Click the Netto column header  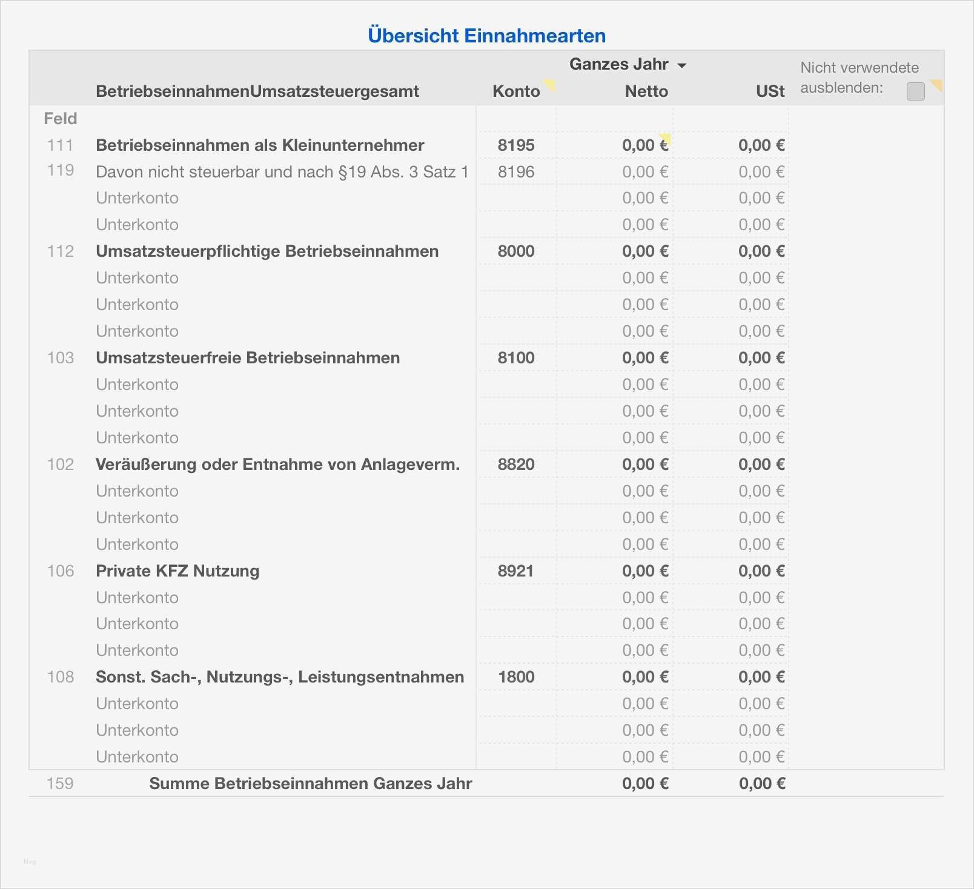646,91
